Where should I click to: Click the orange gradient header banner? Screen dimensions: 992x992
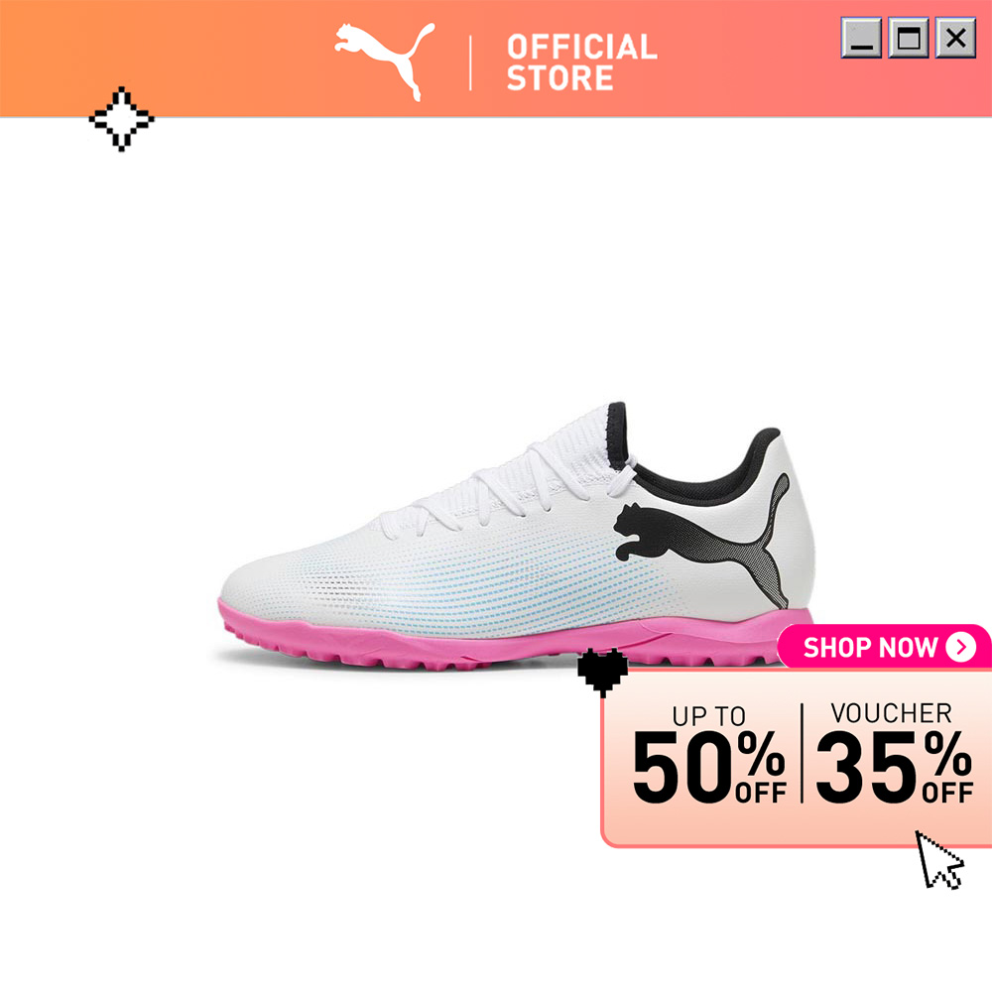point(496,59)
